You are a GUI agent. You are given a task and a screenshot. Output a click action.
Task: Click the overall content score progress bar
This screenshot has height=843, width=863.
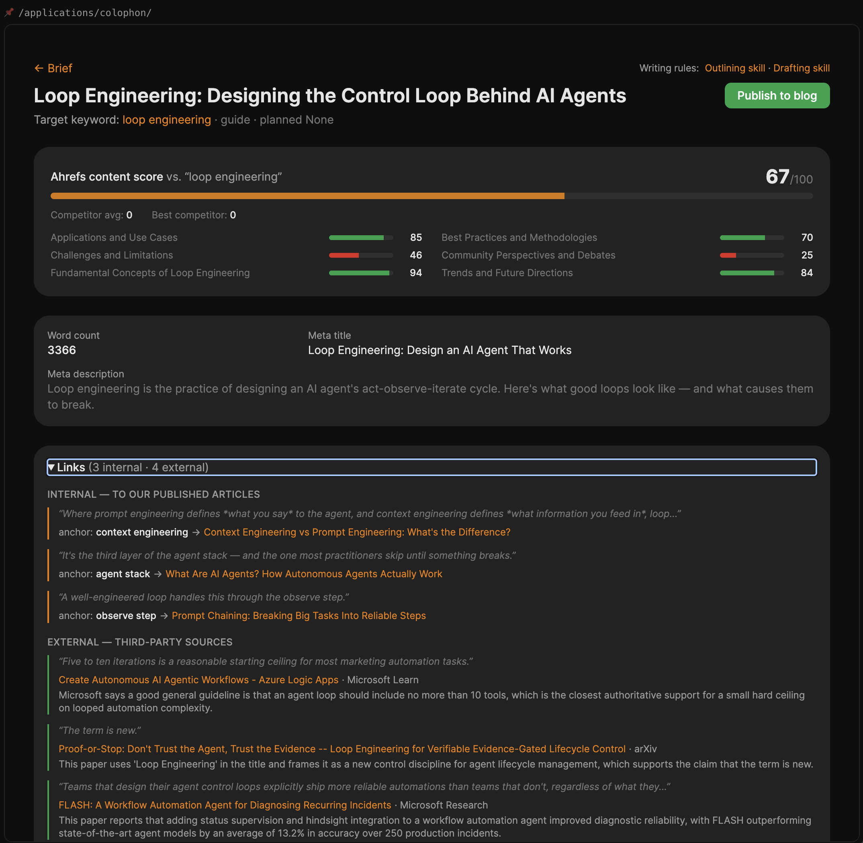click(431, 196)
